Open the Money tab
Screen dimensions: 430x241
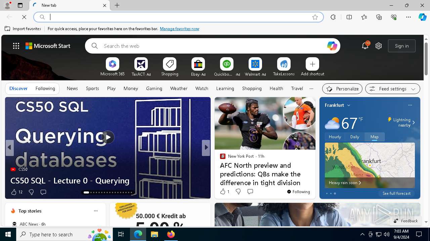[131, 88]
